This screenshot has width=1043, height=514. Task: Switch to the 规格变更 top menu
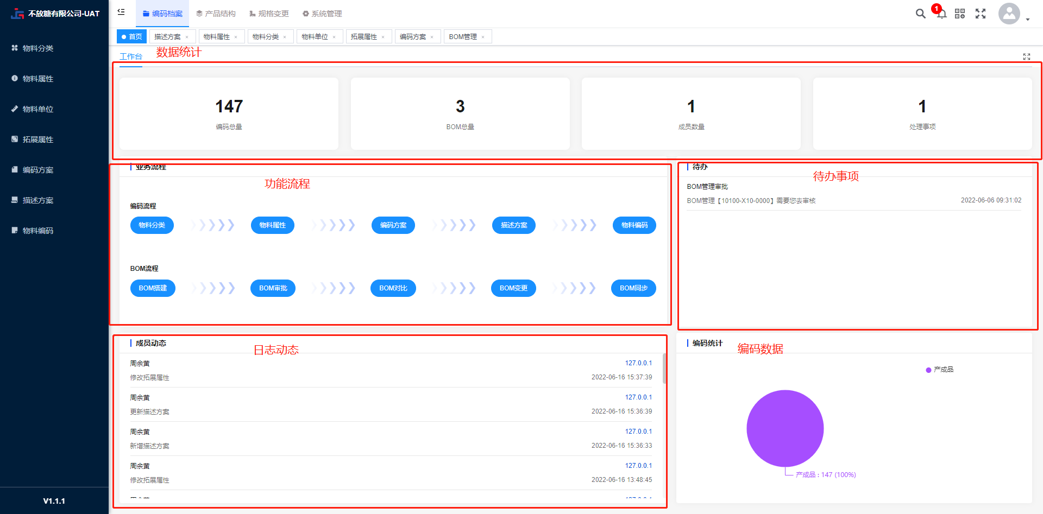click(269, 14)
